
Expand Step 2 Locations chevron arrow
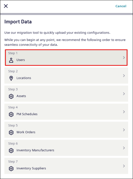124,76
